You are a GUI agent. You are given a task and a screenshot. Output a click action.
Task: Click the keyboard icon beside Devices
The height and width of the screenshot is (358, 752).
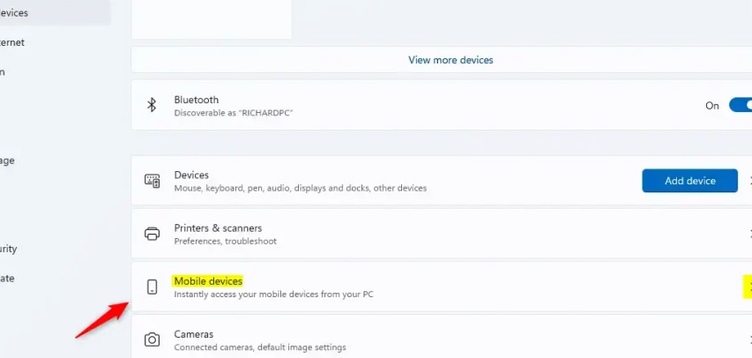pos(152,181)
